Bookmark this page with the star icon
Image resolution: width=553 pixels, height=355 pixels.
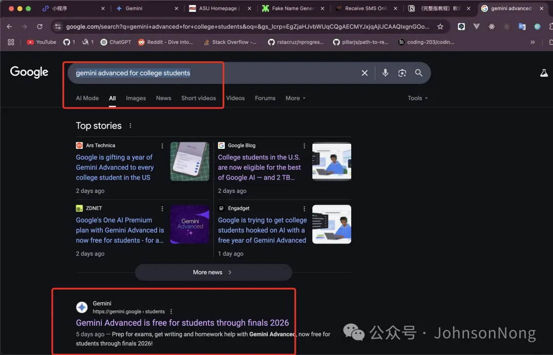pyautogui.click(x=440, y=27)
